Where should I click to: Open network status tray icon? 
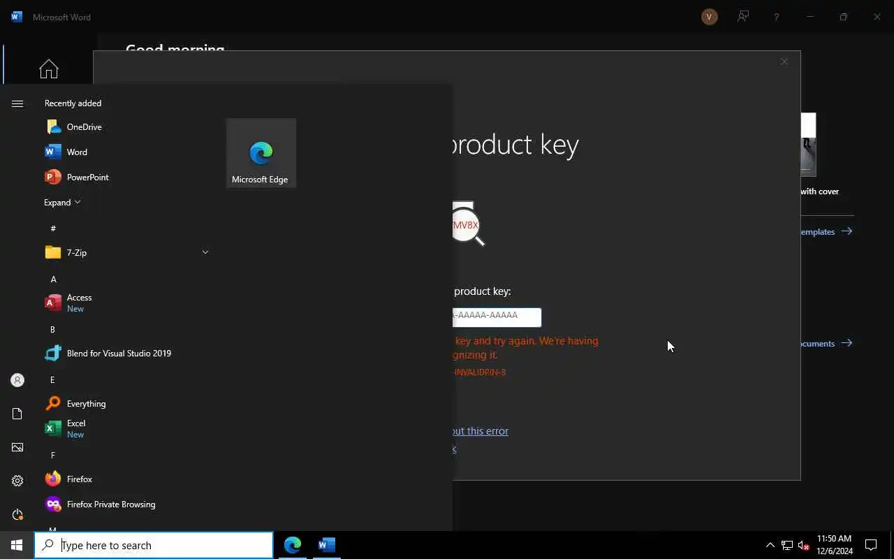click(x=786, y=545)
